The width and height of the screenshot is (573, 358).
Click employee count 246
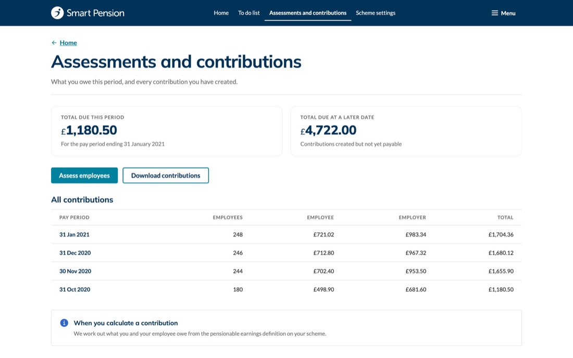[238, 253]
